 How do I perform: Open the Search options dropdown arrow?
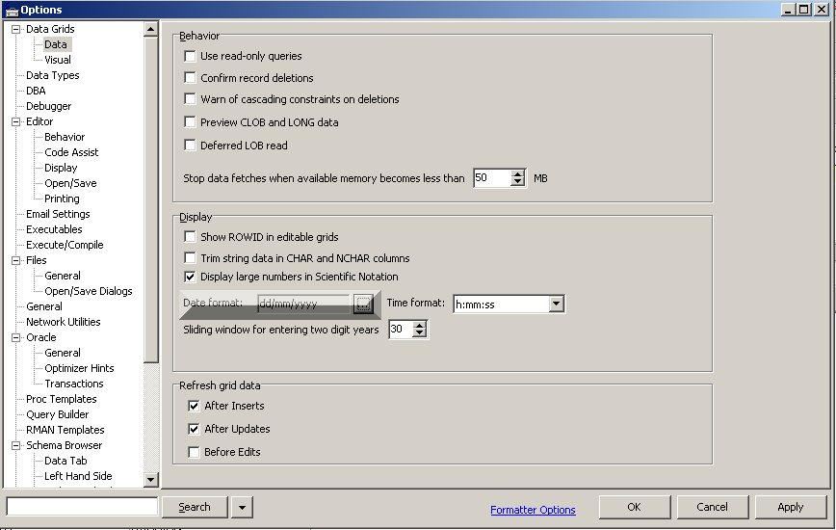[242, 507]
